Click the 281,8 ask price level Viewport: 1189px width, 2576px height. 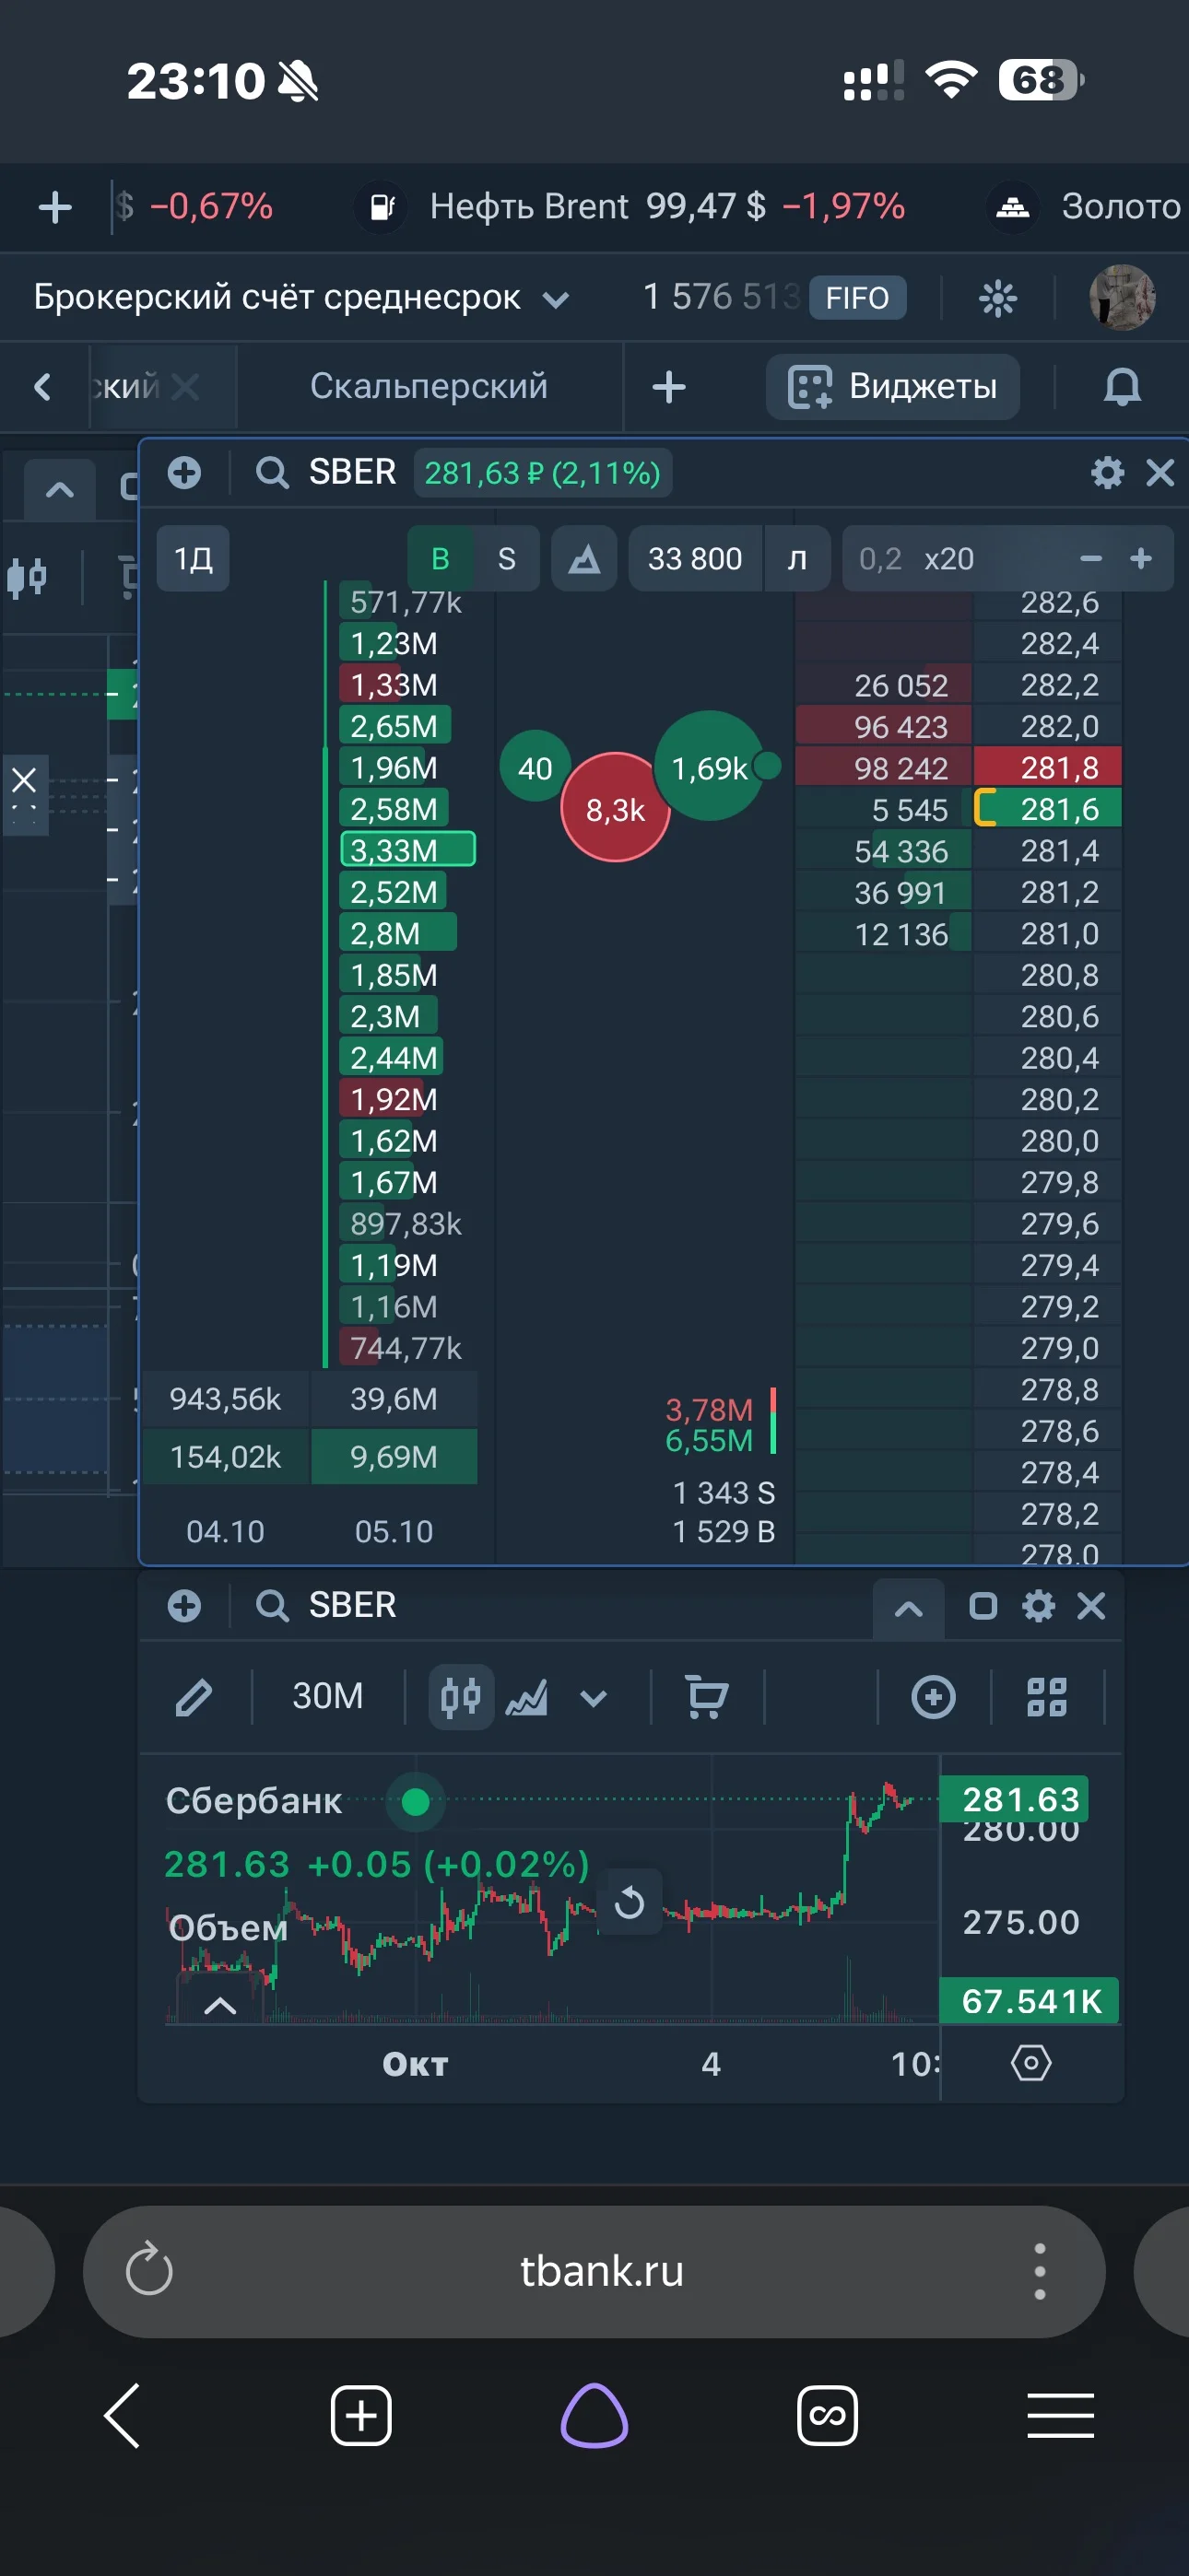pyautogui.click(x=1047, y=767)
